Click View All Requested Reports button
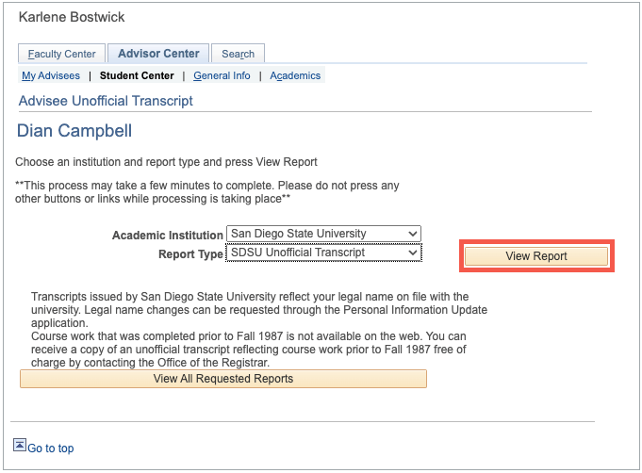This screenshot has height=473, width=642. (x=223, y=379)
